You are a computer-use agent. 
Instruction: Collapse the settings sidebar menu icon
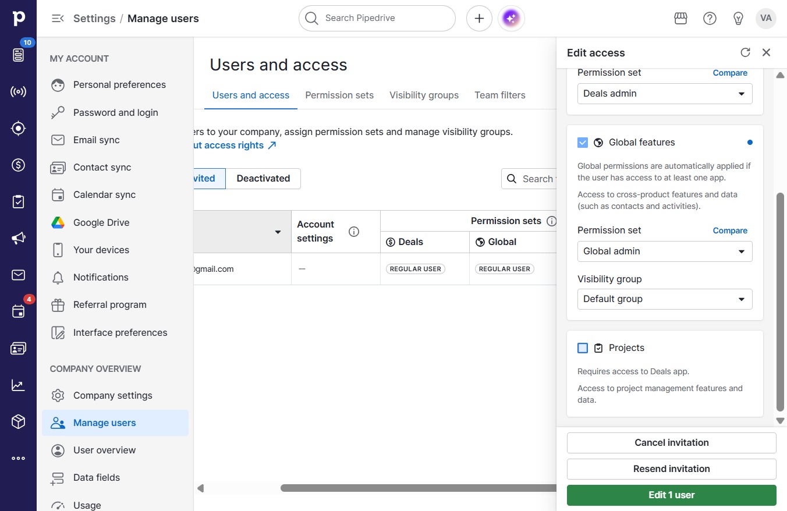pos(58,19)
